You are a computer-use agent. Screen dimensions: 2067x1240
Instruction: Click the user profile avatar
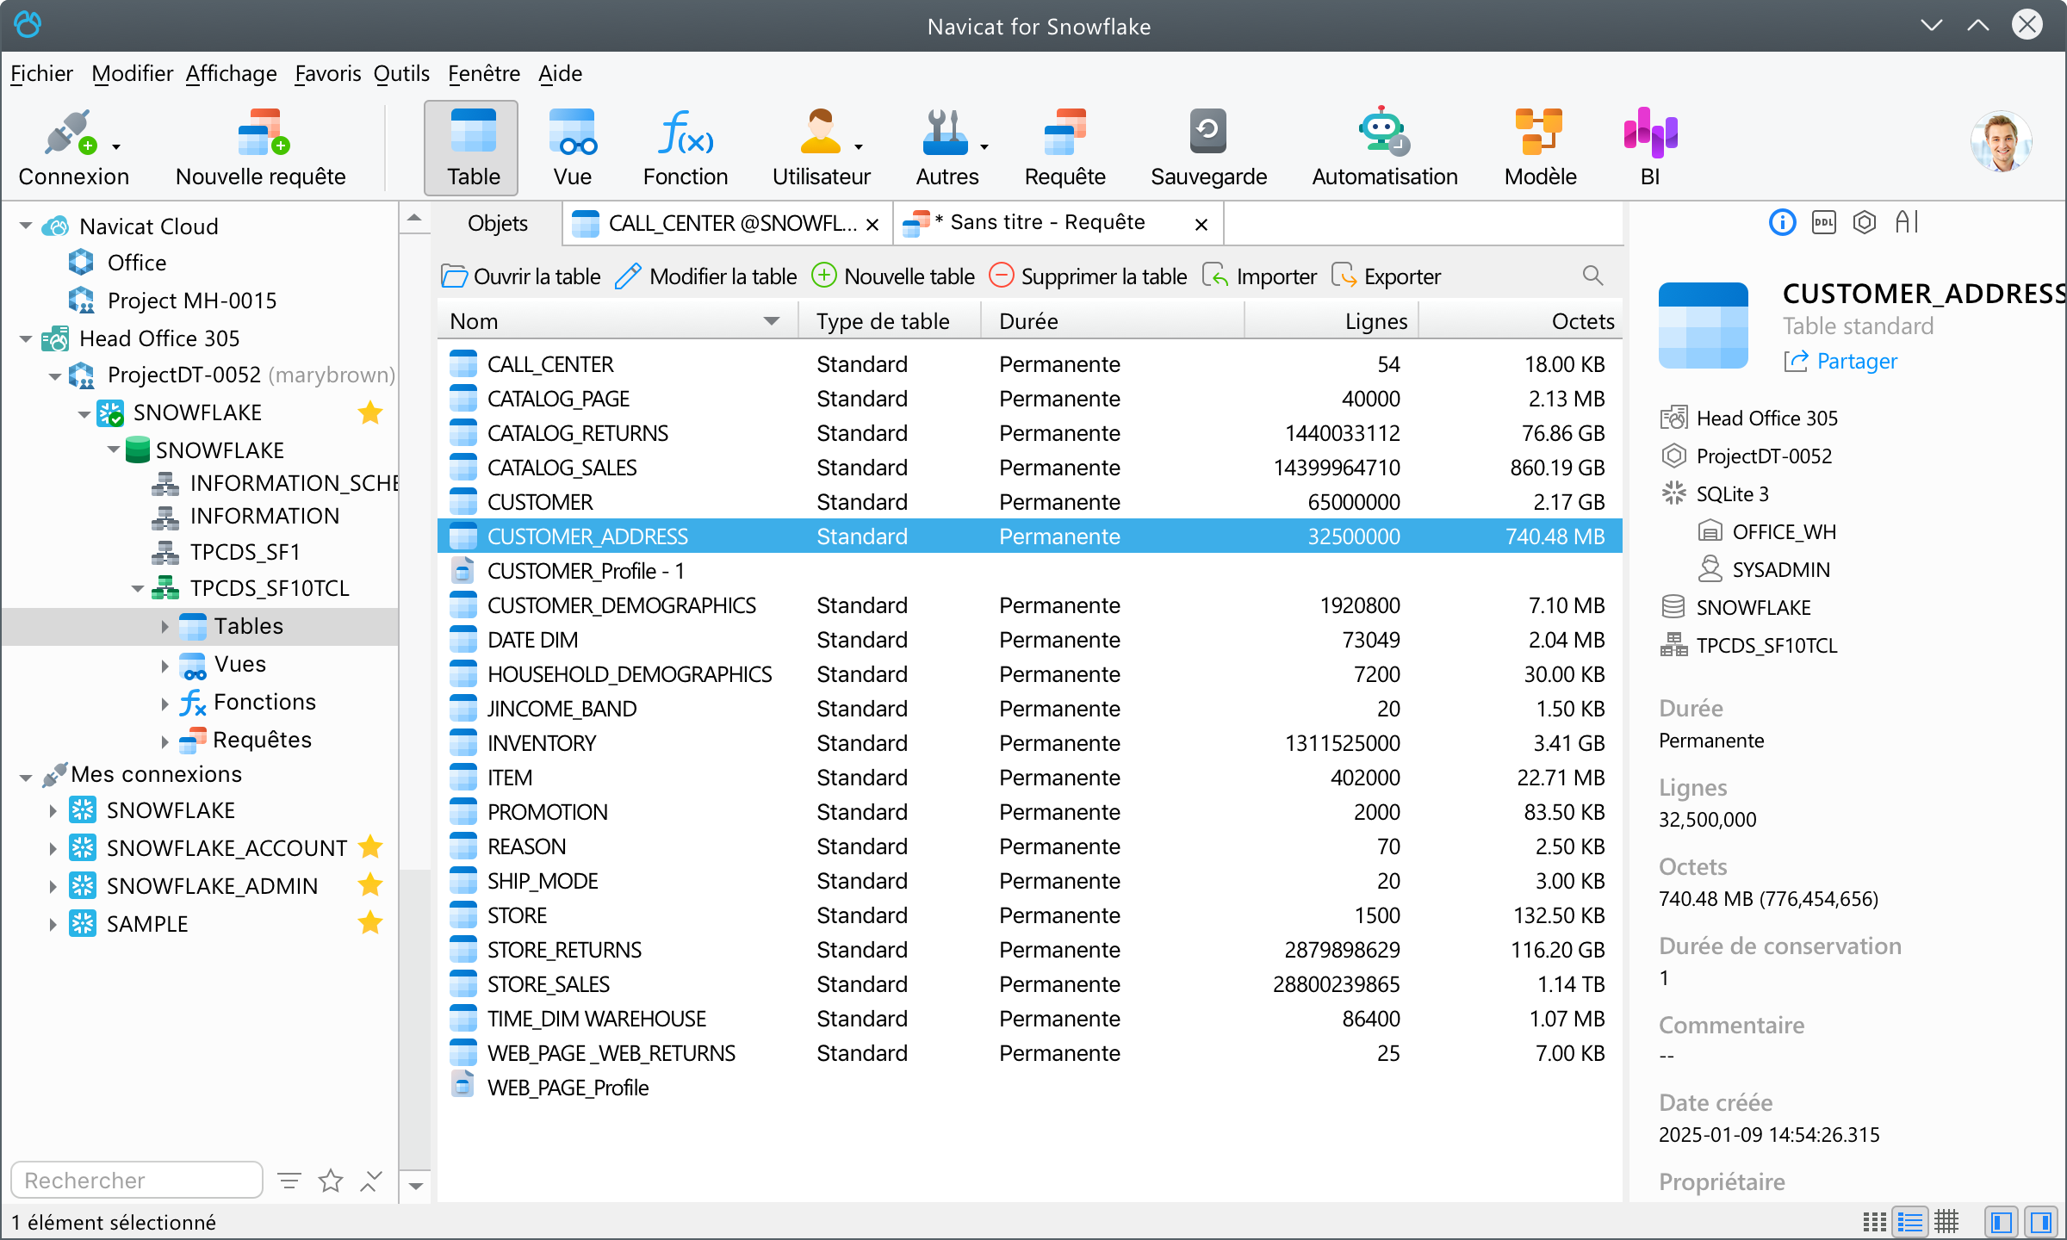coord(2002,141)
